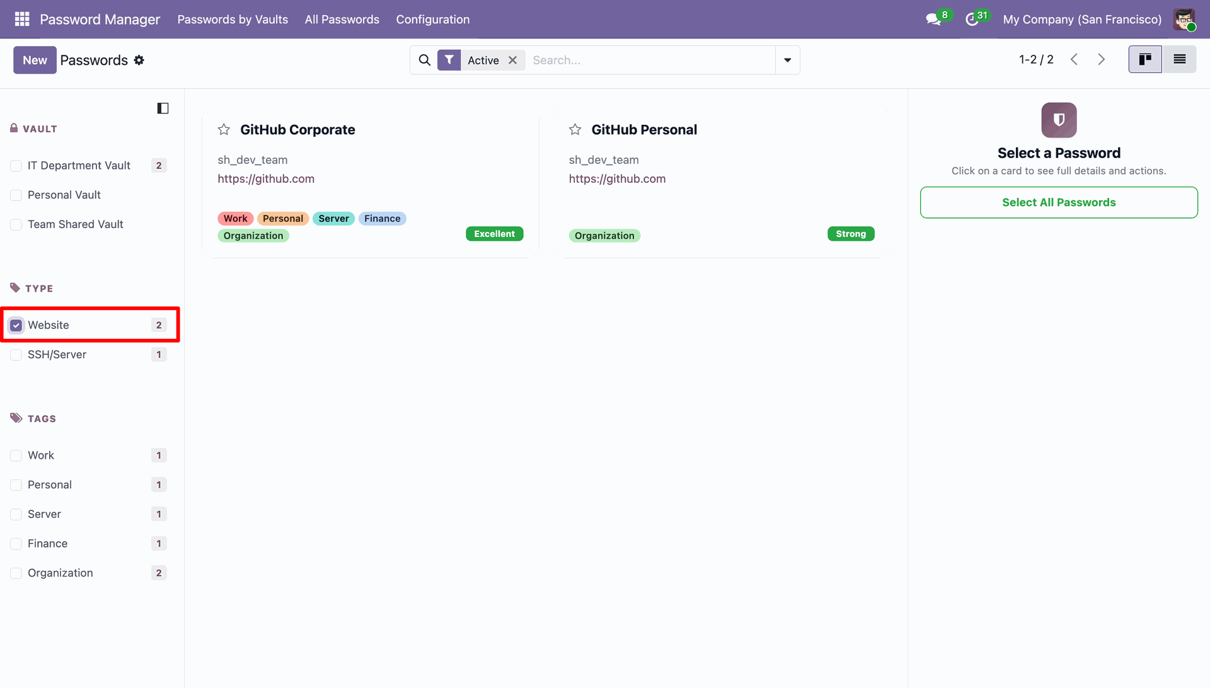Check the Organization tag filter
This screenshot has width=1210, height=688.
16,573
